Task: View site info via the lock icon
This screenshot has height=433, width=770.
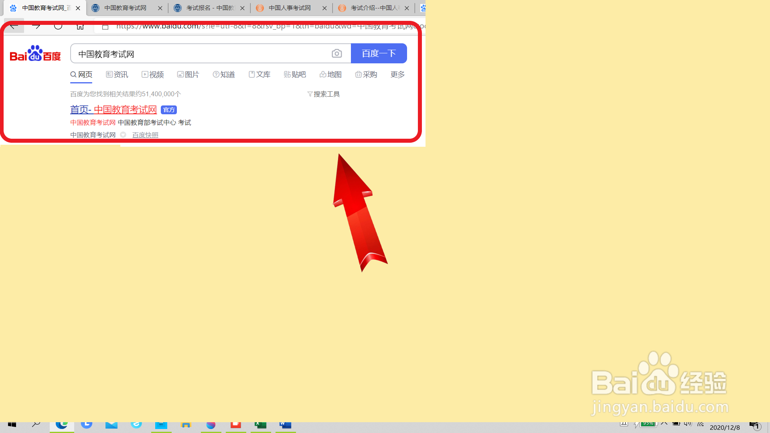Action: click(x=105, y=26)
